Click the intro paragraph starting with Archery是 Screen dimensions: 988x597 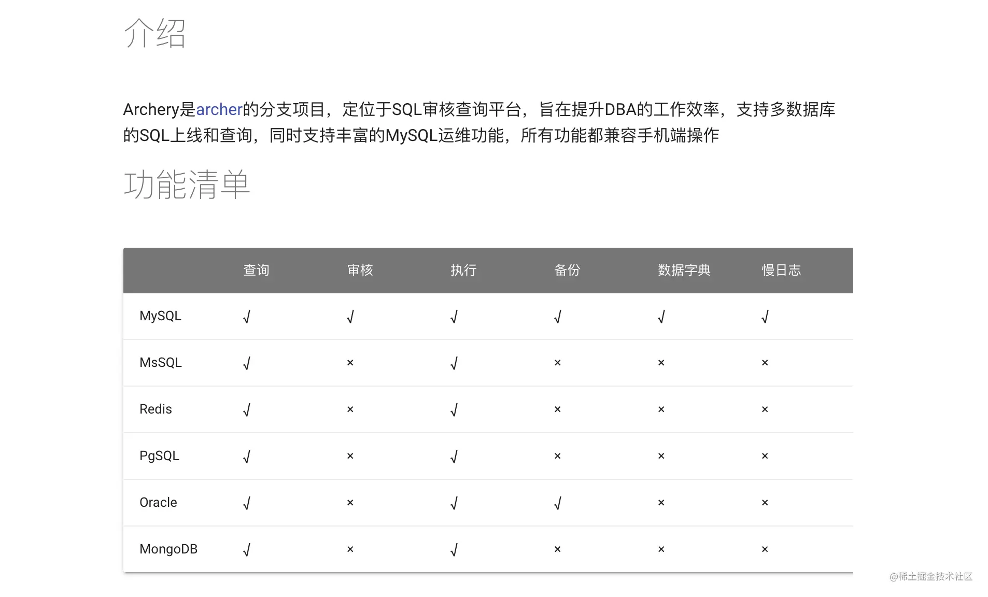pyautogui.click(x=479, y=122)
